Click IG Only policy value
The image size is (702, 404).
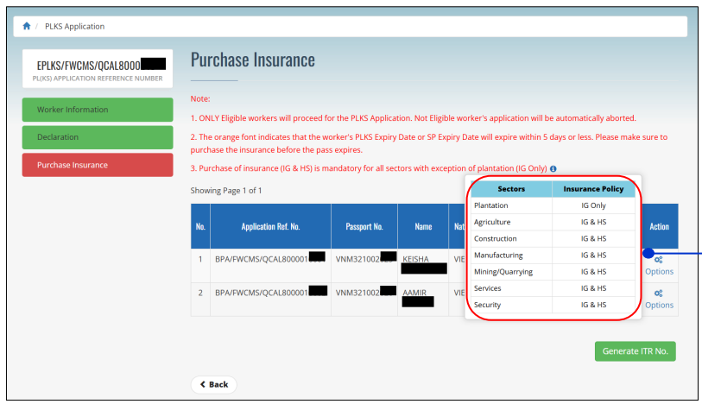pyautogui.click(x=593, y=205)
